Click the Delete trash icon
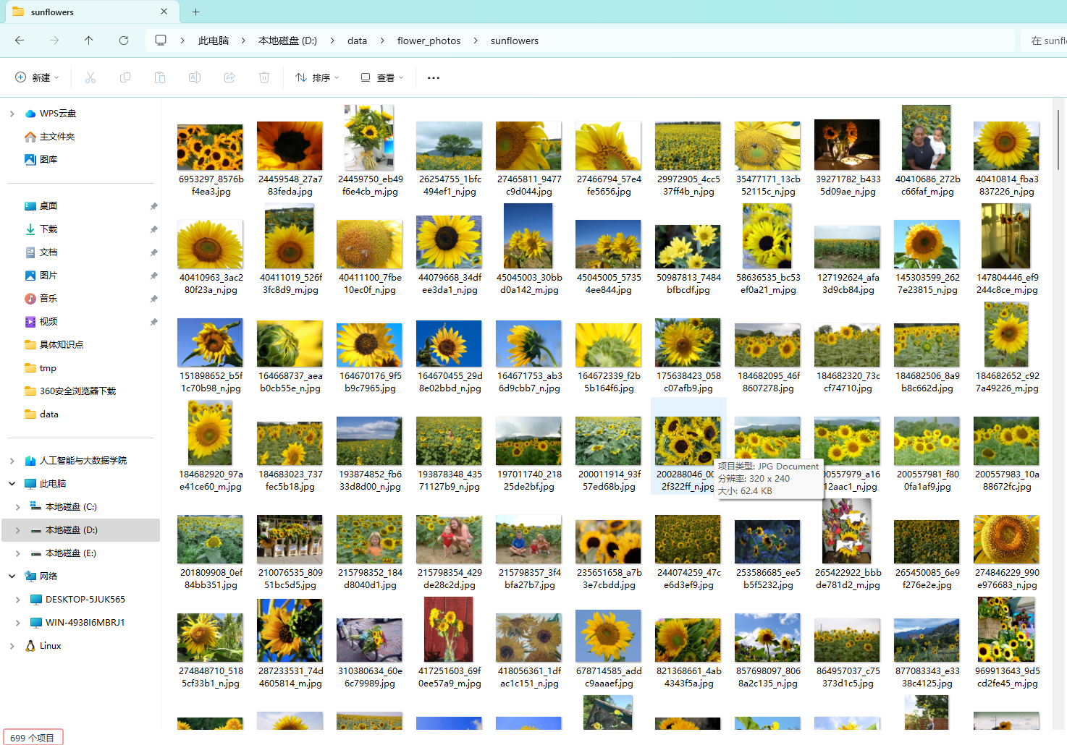The height and width of the screenshot is (745, 1067). (264, 77)
